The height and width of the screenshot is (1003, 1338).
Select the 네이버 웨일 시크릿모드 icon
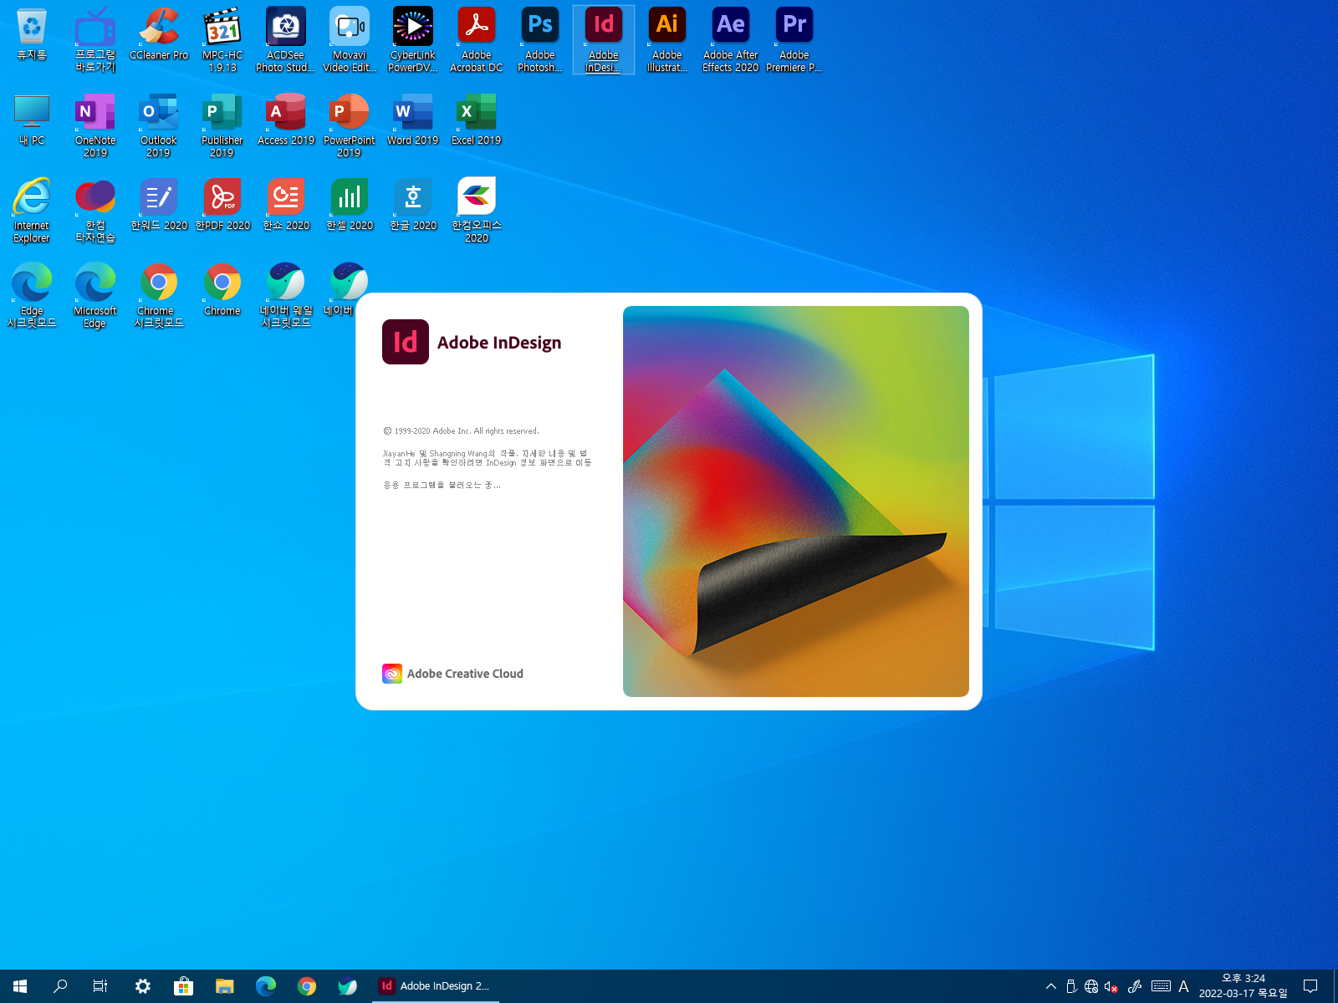[286, 296]
